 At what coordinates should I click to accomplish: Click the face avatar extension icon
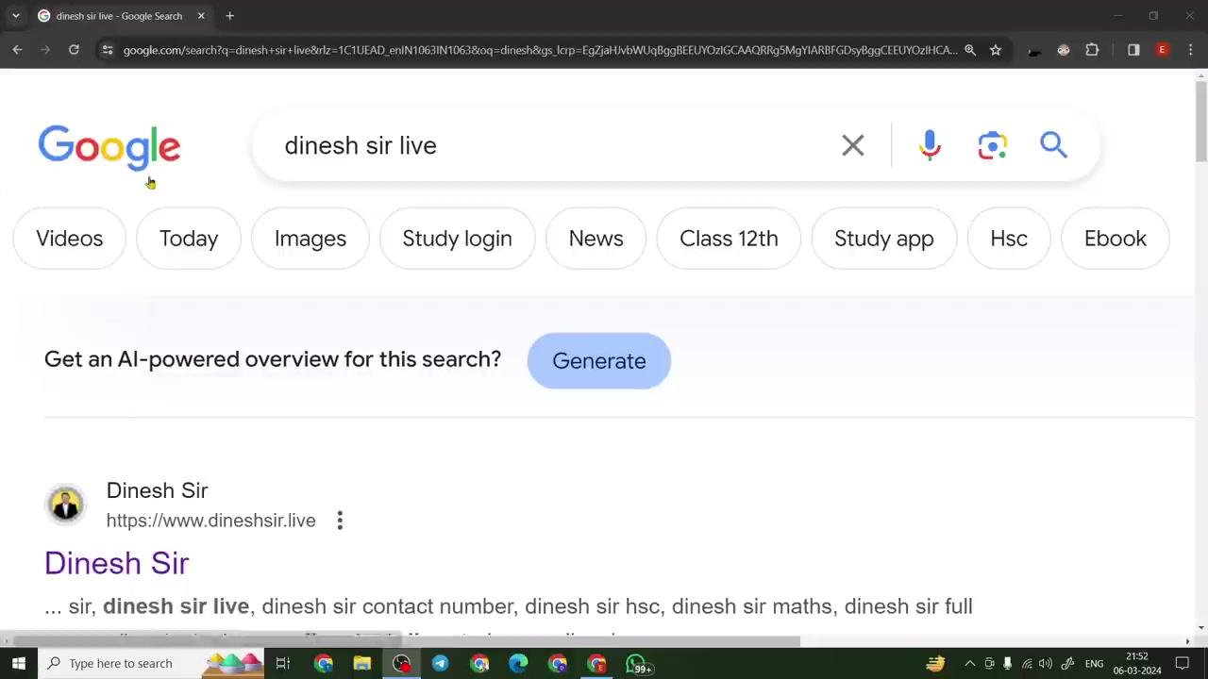1064,50
